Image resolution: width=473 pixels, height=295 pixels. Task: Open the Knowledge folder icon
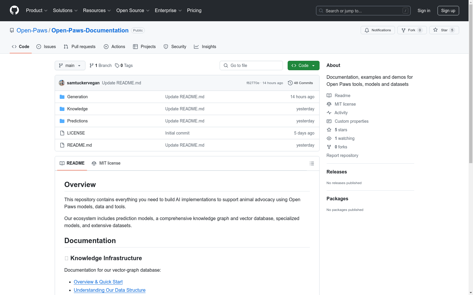(x=62, y=109)
